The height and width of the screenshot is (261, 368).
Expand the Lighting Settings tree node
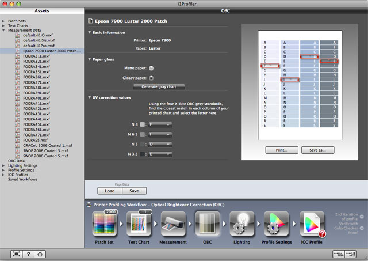(3, 165)
